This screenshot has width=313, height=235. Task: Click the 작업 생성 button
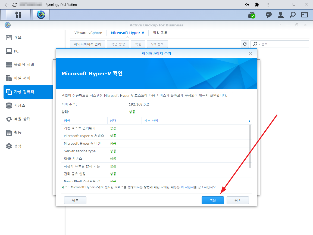[x=118, y=44]
